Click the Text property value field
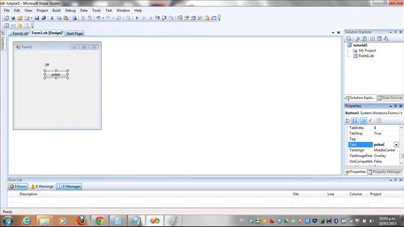 [x=383, y=144]
